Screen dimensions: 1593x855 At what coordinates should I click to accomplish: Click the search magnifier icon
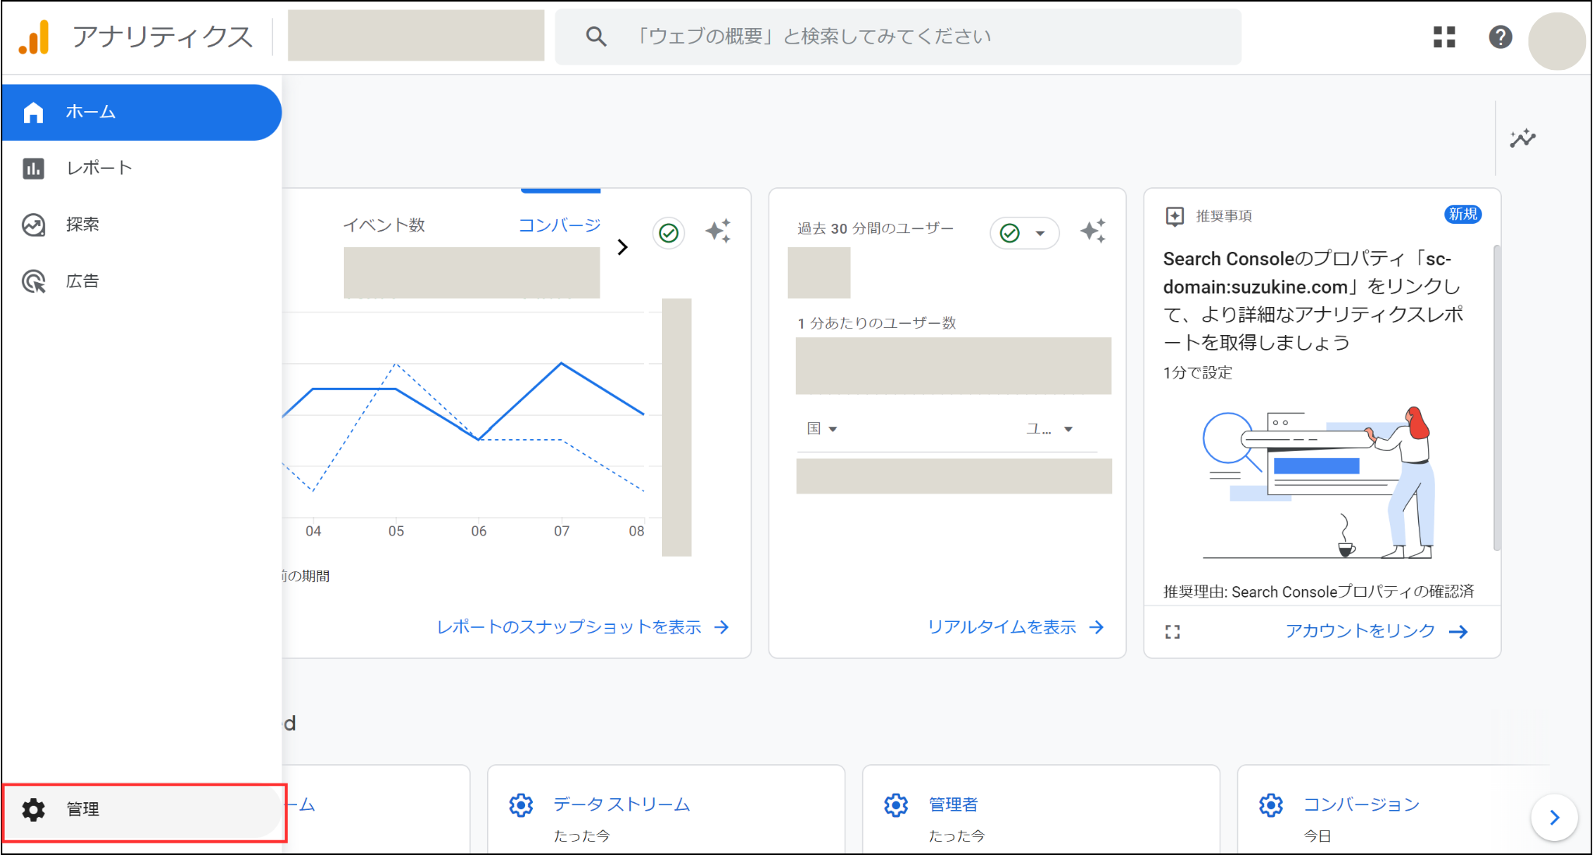pyautogui.click(x=596, y=37)
